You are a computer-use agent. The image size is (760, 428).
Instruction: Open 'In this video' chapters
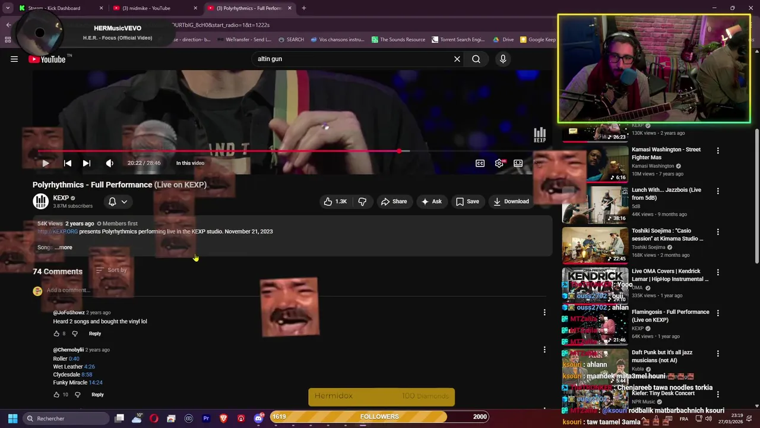coord(190,163)
